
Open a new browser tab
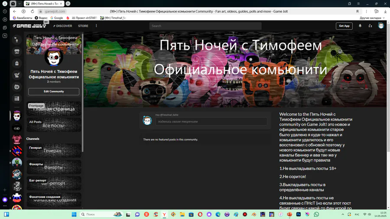(68, 4)
